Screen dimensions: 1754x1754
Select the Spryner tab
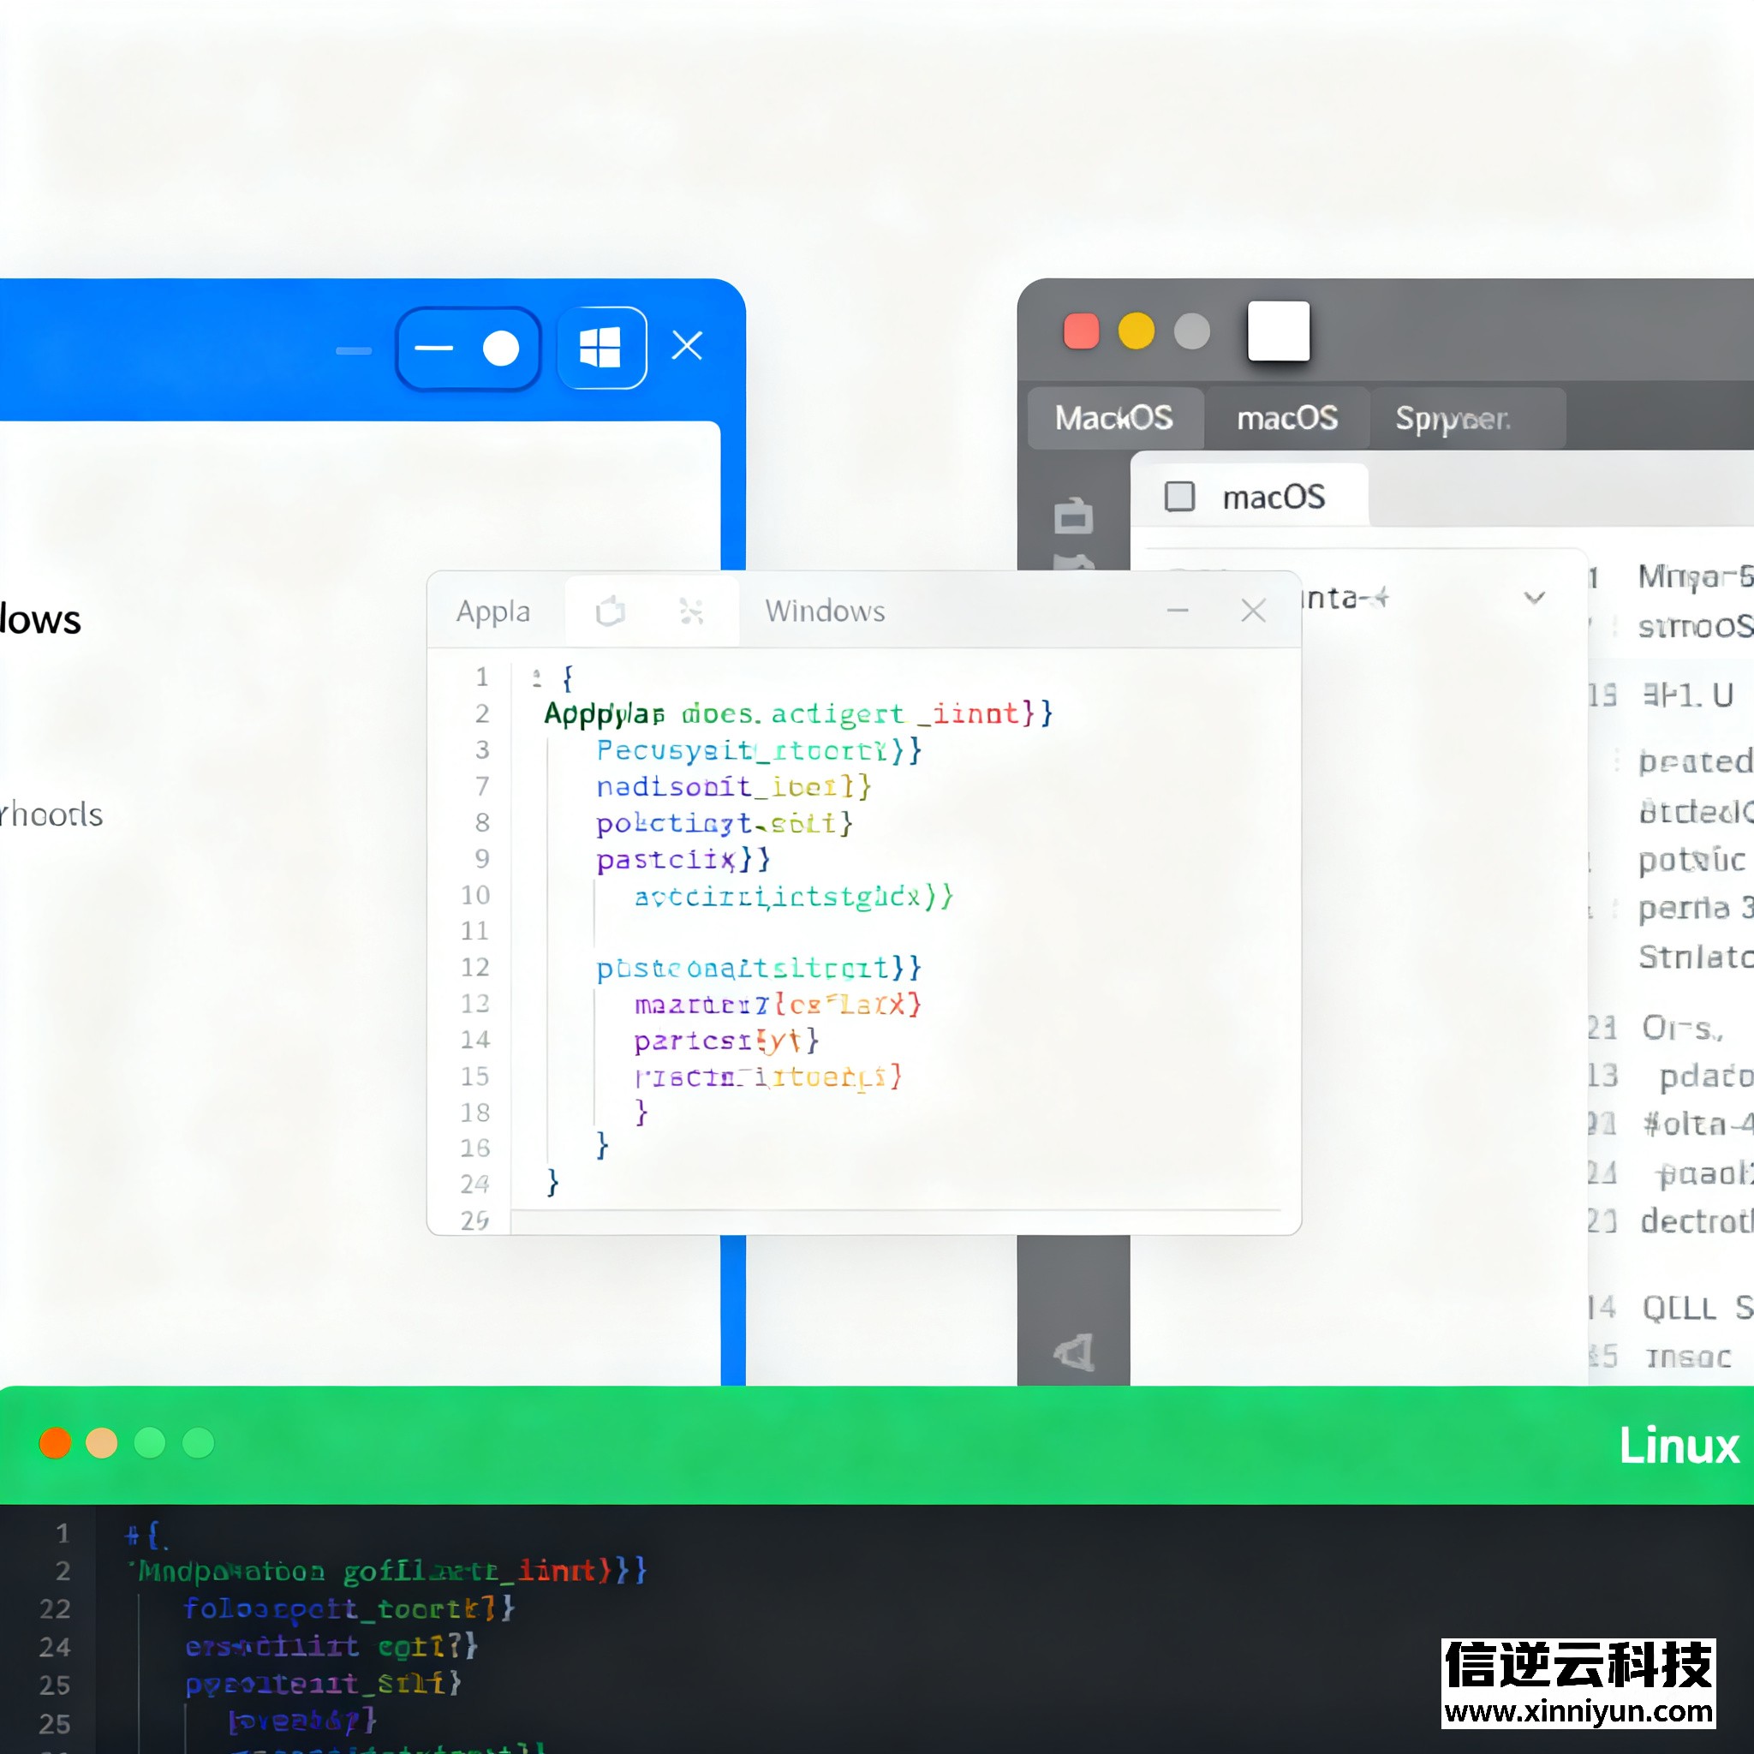(1453, 419)
